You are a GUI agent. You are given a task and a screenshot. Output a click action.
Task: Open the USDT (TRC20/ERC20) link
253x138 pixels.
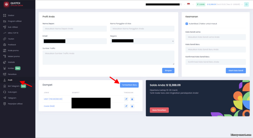click(53, 99)
